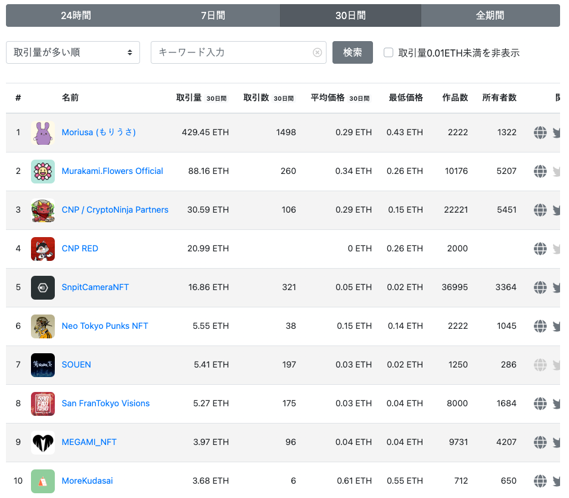Open the globe icon for Murakami.Flowers Official
Viewport: 569px width, 498px height.
(540, 171)
